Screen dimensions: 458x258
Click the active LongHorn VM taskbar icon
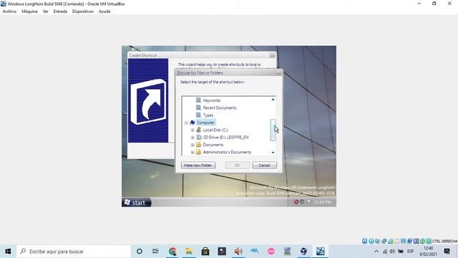[321, 252]
